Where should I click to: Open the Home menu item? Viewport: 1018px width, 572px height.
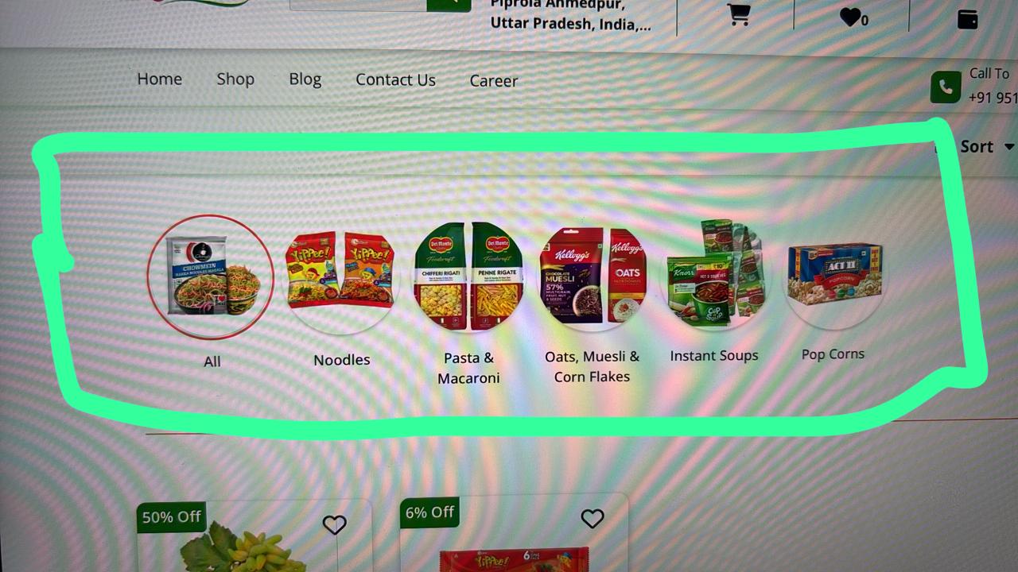coord(160,79)
